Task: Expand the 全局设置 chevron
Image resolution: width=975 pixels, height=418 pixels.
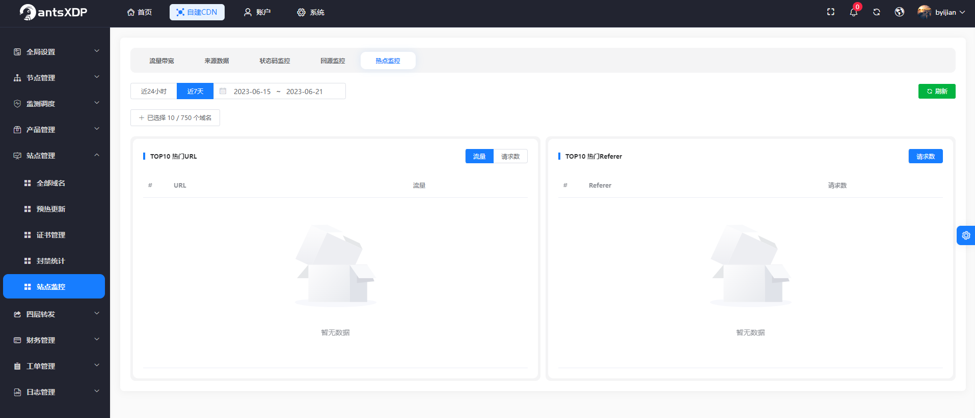Action: [x=97, y=51]
